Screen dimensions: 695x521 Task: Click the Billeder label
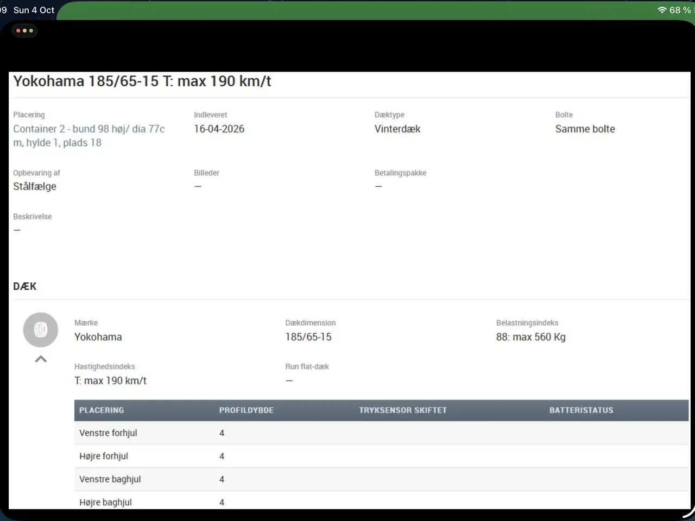[x=207, y=173]
